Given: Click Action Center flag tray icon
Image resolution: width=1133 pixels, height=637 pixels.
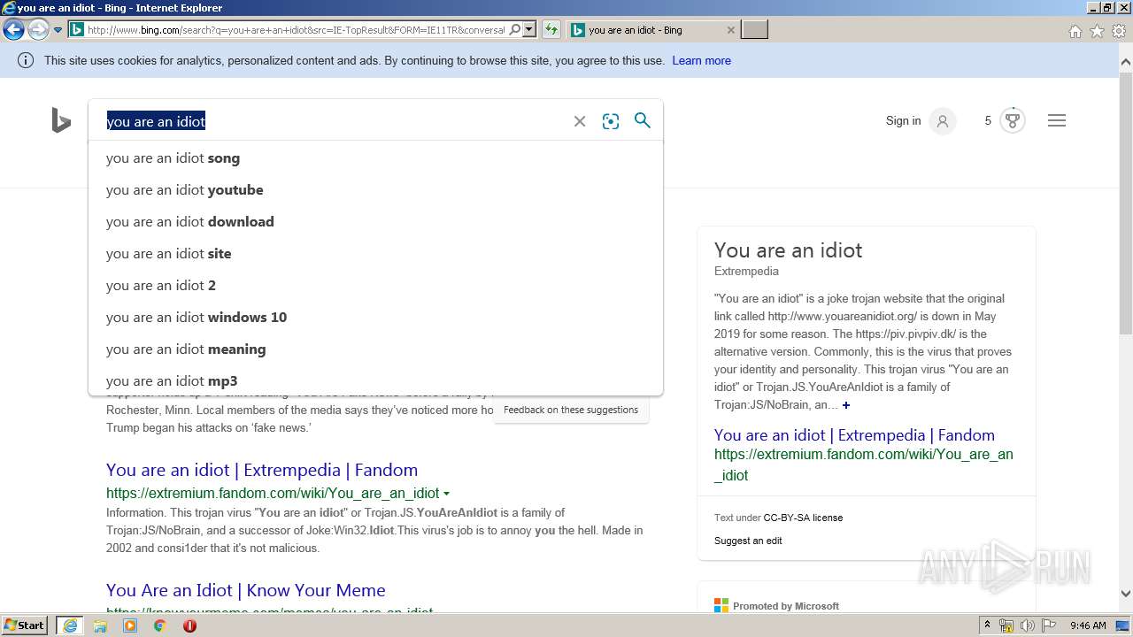Looking at the screenshot, I should 1049,625.
